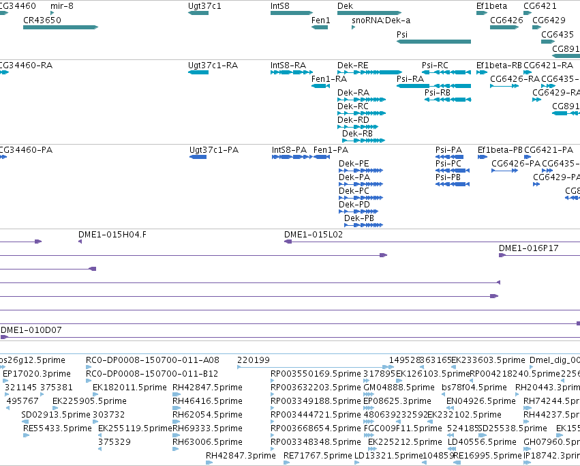
Task: Select the Dek-RD transcript
Action: click(358, 127)
